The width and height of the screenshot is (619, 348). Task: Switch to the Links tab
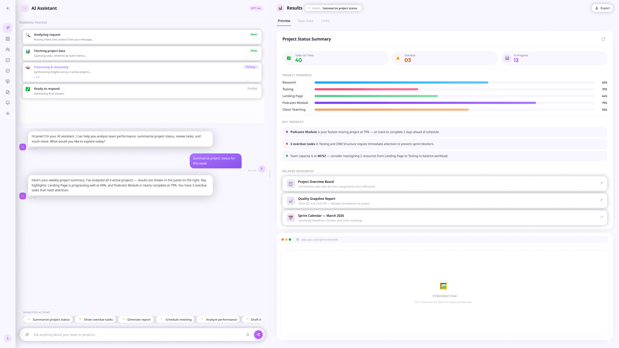[325, 21]
